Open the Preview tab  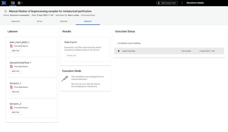click(x=64, y=21)
